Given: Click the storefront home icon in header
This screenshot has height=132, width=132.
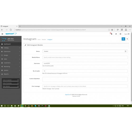Looking at the screenshot, I should point(116,34).
